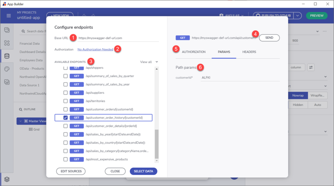Click the App Builder logo icon
Screen dimensions: 334x186
pyautogui.click(x=4, y=4)
